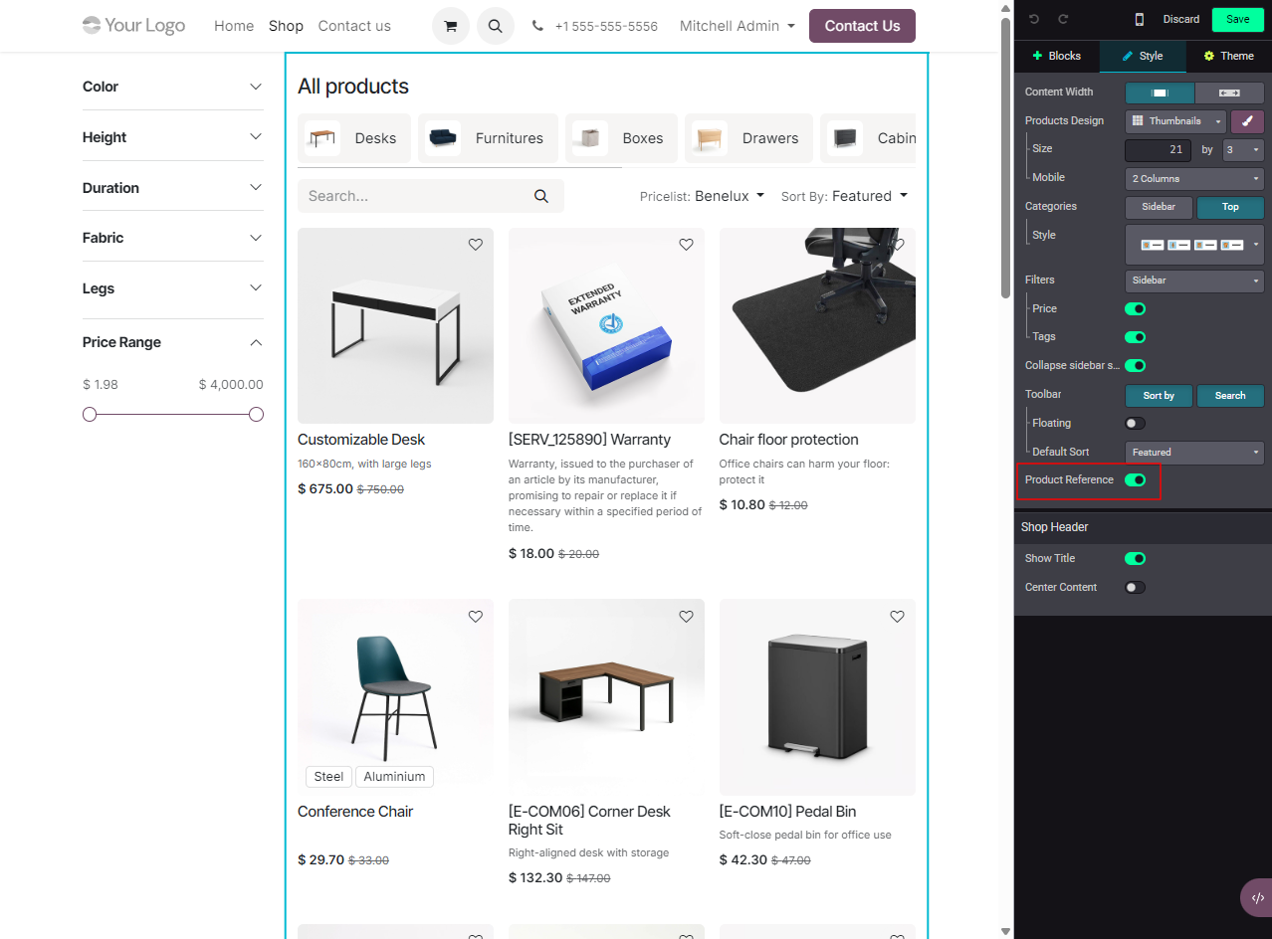This screenshot has height=939, width=1272.
Task: Toggle the Search toolbar button
Action: point(1230,396)
